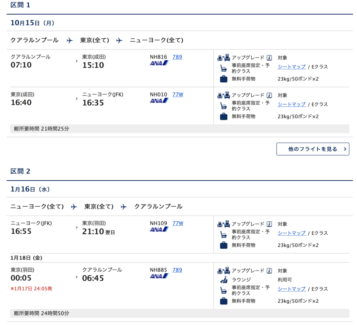Click the upgrade seats icon for NH109
This screenshot has height=325, width=357.
223,224
